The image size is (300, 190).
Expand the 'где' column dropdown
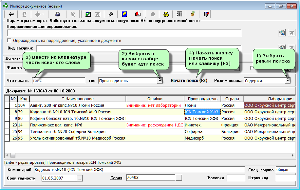click(160, 81)
